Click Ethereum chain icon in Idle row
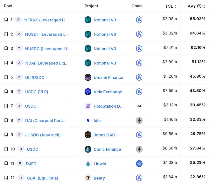210x184 pixels. click(x=139, y=120)
